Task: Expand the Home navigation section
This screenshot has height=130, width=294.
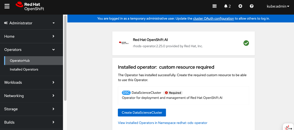Action: 32,36
